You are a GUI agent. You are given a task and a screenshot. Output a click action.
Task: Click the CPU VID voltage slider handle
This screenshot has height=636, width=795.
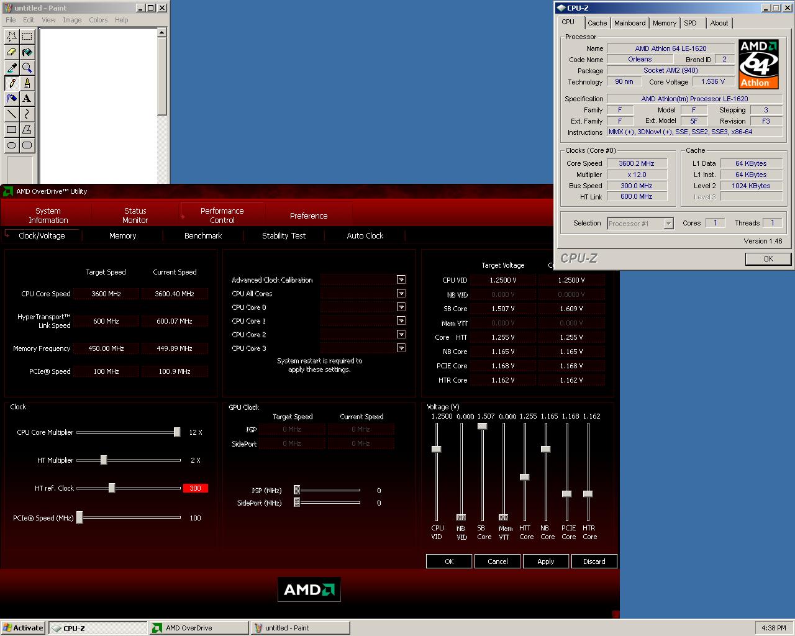(x=437, y=449)
